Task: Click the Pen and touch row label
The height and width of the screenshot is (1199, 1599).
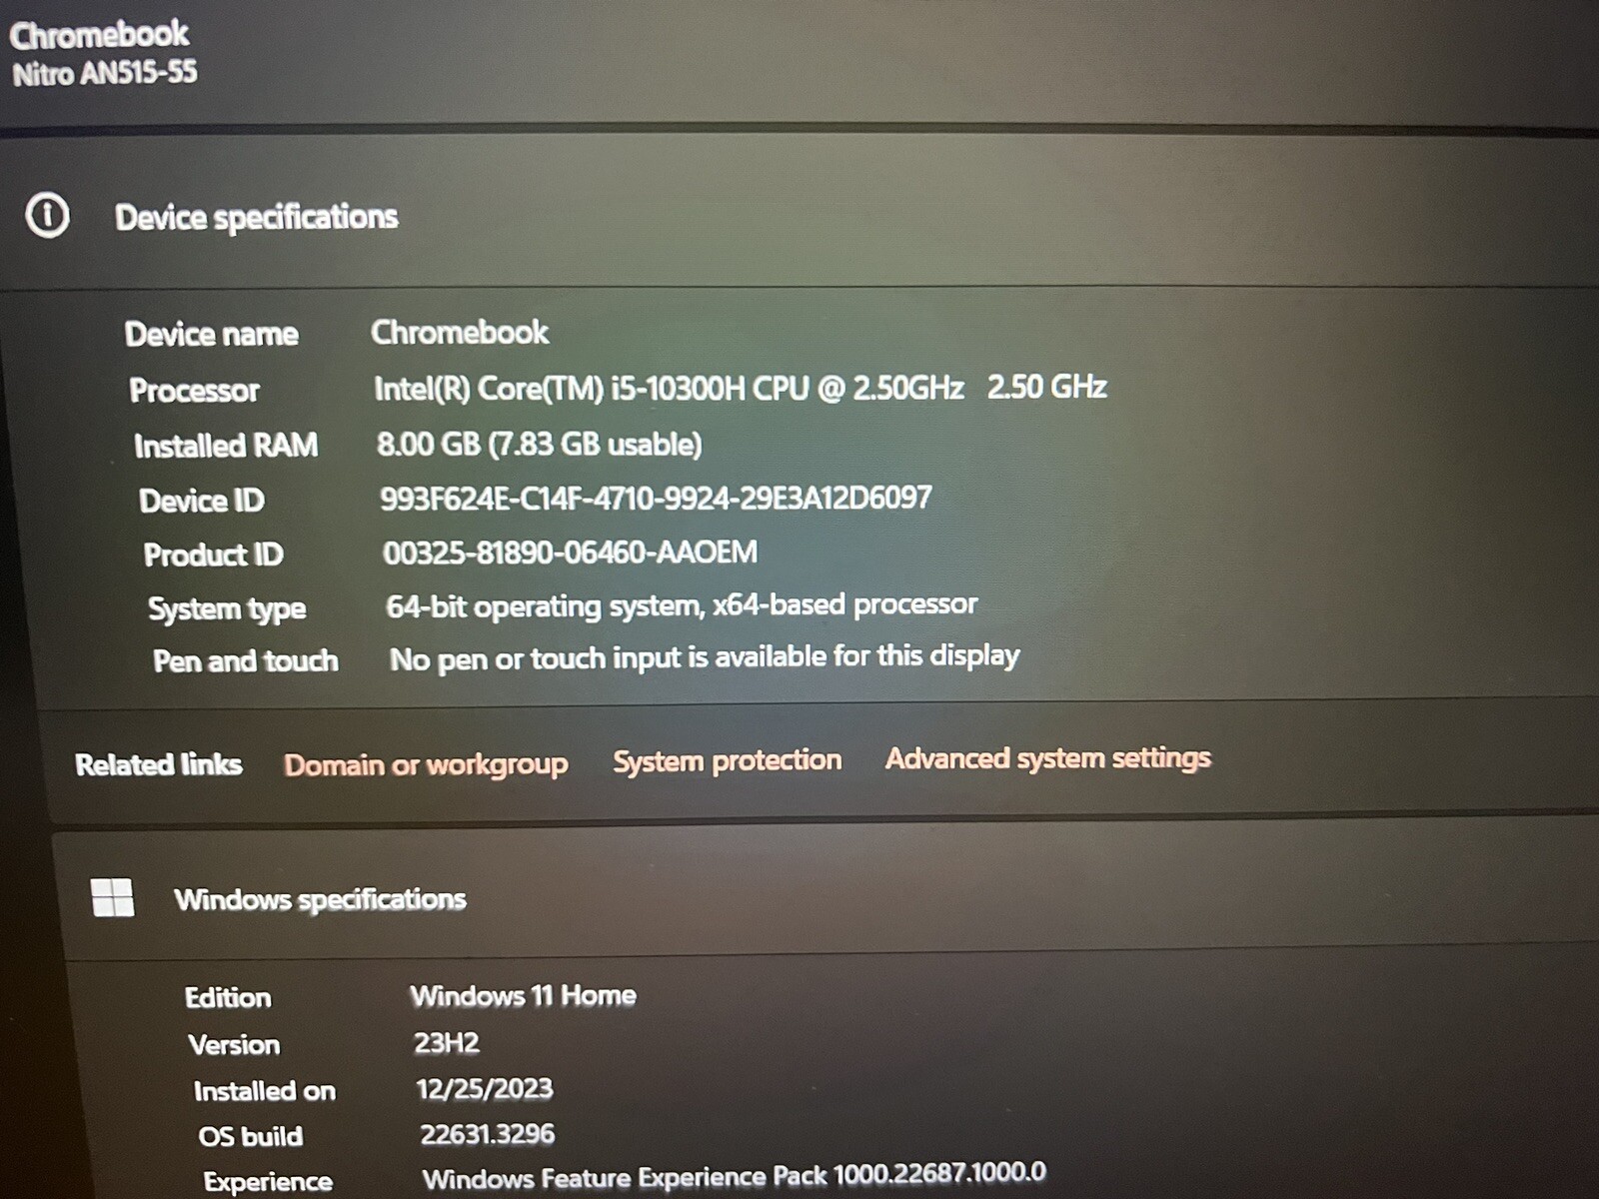Action: pyautogui.click(x=245, y=661)
